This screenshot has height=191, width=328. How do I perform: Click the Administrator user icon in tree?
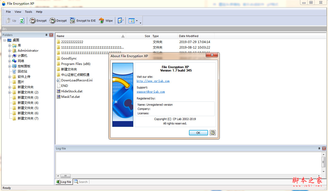click(14, 51)
